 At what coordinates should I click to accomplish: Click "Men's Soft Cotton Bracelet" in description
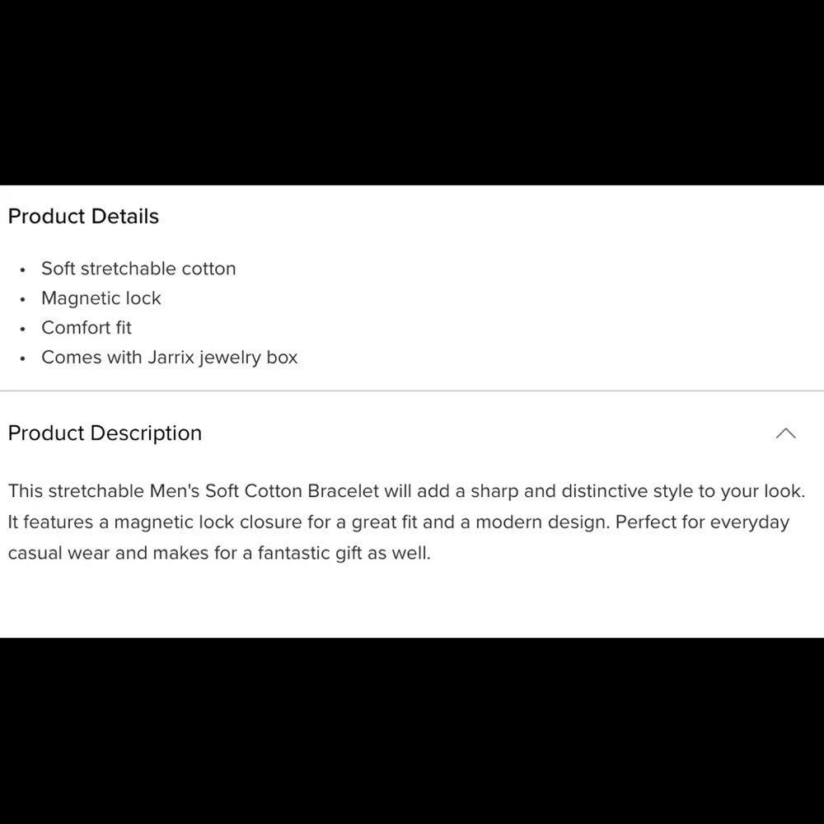pos(264,492)
